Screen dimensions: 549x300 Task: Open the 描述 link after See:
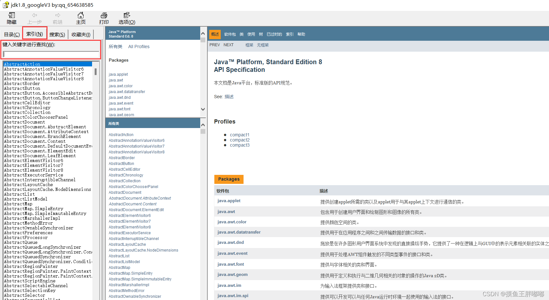pos(229,97)
